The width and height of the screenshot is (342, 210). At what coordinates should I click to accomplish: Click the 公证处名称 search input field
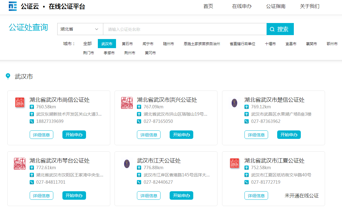click(185, 29)
